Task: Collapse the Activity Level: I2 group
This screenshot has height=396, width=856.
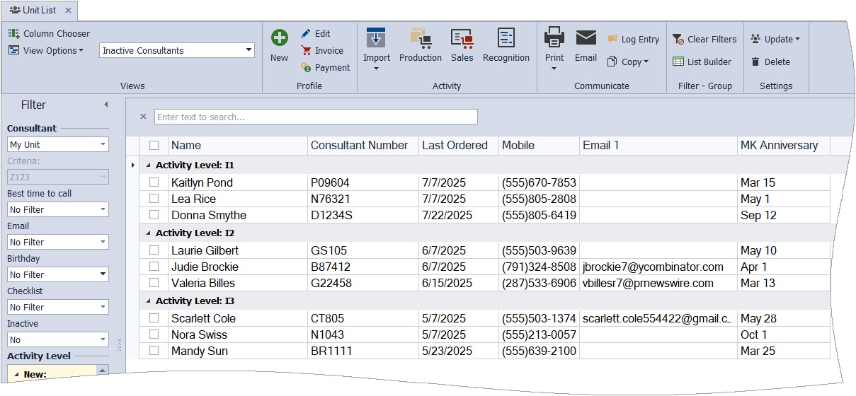Action: (x=149, y=233)
